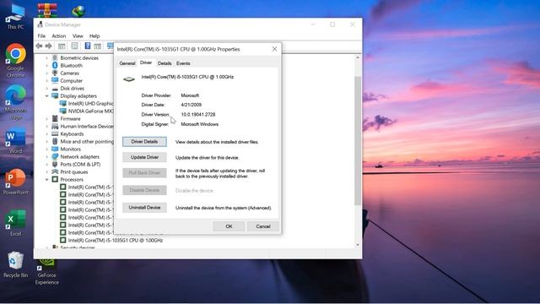
Task: Select the Bluetooth category icon in the tree
Action: pyautogui.click(x=55, y=65)
